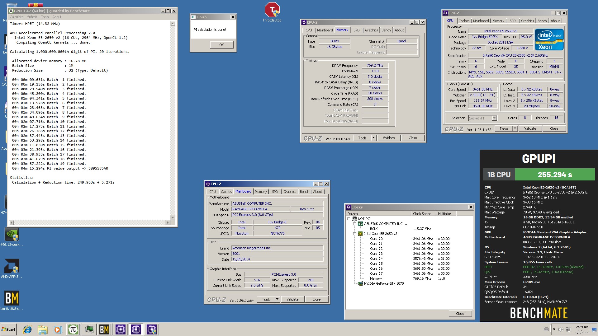The width and height of the screenshot is (598, 336).
Task: Click the Show desktop button near the clock
Action: click(594, 329)
